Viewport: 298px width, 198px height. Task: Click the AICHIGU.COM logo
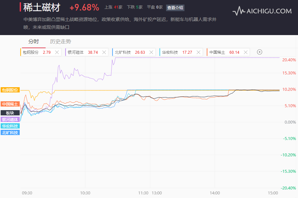pyautogui.click(x=262, y=11)
